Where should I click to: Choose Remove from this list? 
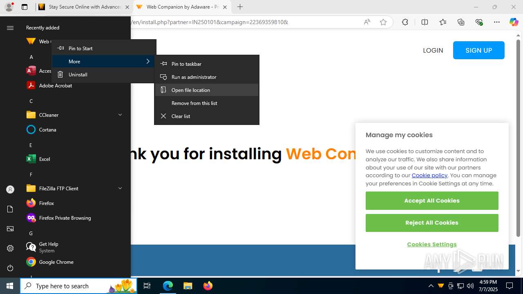point(207,103)
